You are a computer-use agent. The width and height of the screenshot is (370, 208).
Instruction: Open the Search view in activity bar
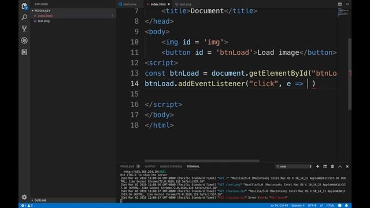(x=24, y=17)
